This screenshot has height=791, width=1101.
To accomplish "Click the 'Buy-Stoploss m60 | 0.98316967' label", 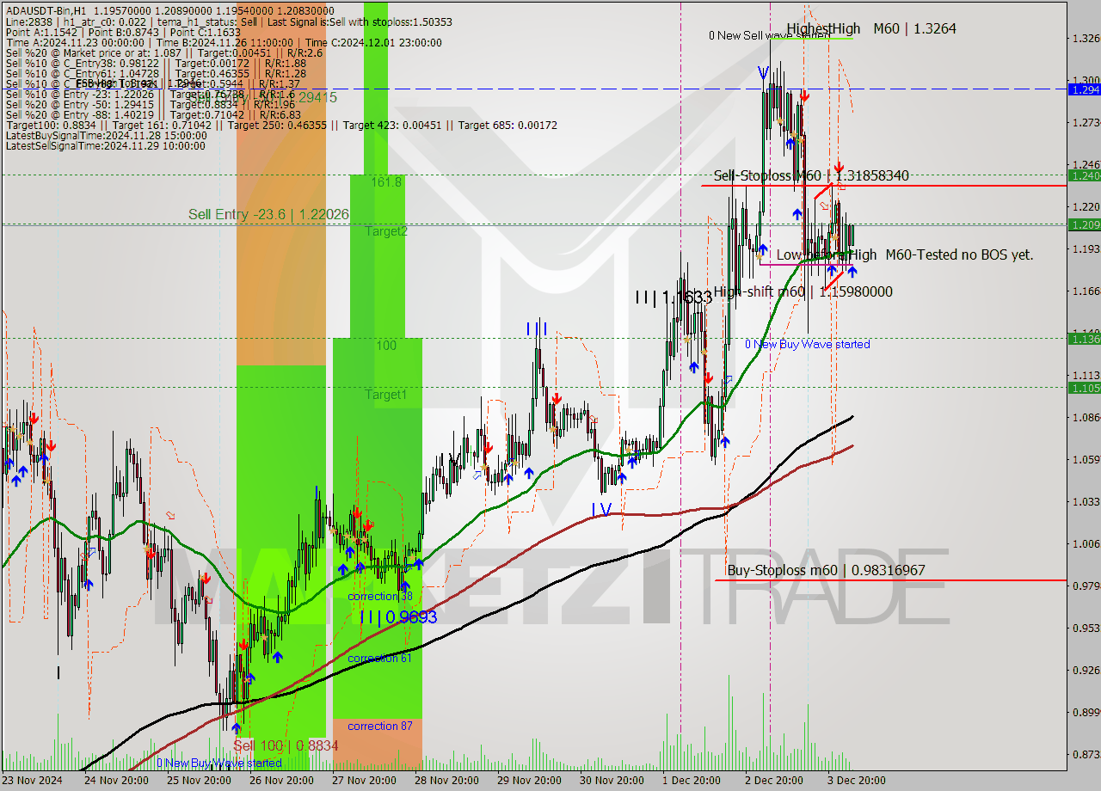I will pos(826,570).
